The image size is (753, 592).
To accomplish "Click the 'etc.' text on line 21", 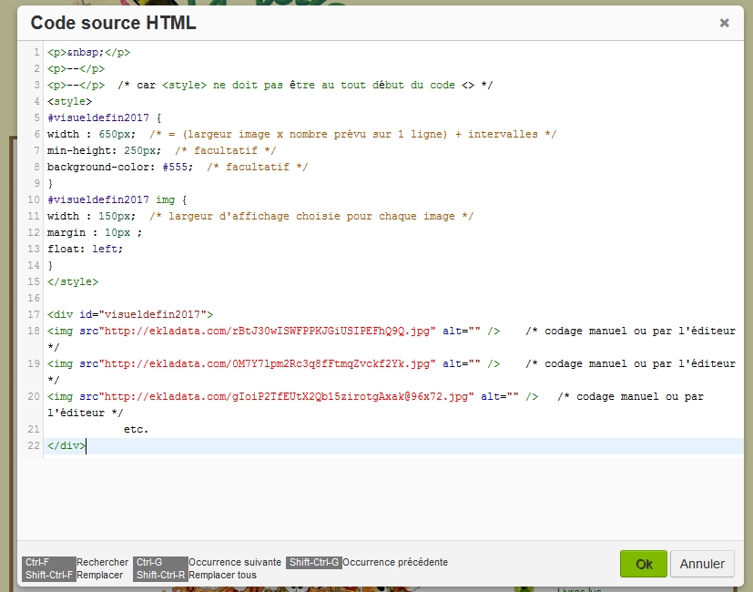I will tap(136, 430).
